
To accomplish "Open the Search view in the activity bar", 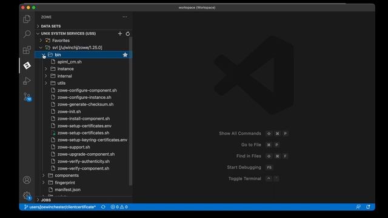I will point(27,34).
